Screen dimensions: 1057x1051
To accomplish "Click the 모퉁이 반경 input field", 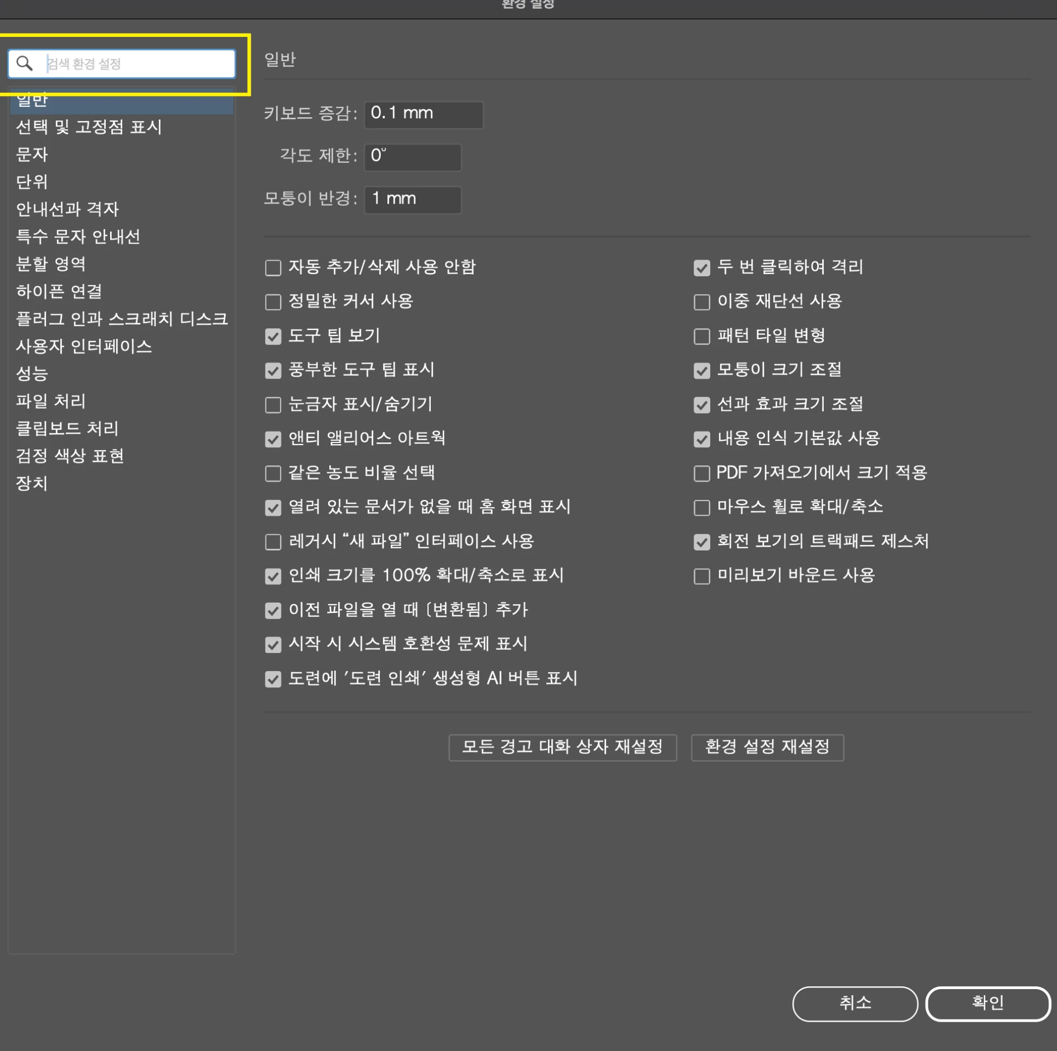I will coord(412,199).
